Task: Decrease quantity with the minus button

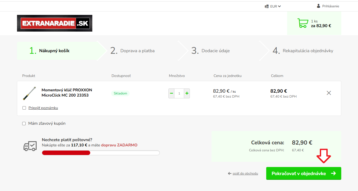Action: (172, 93)
